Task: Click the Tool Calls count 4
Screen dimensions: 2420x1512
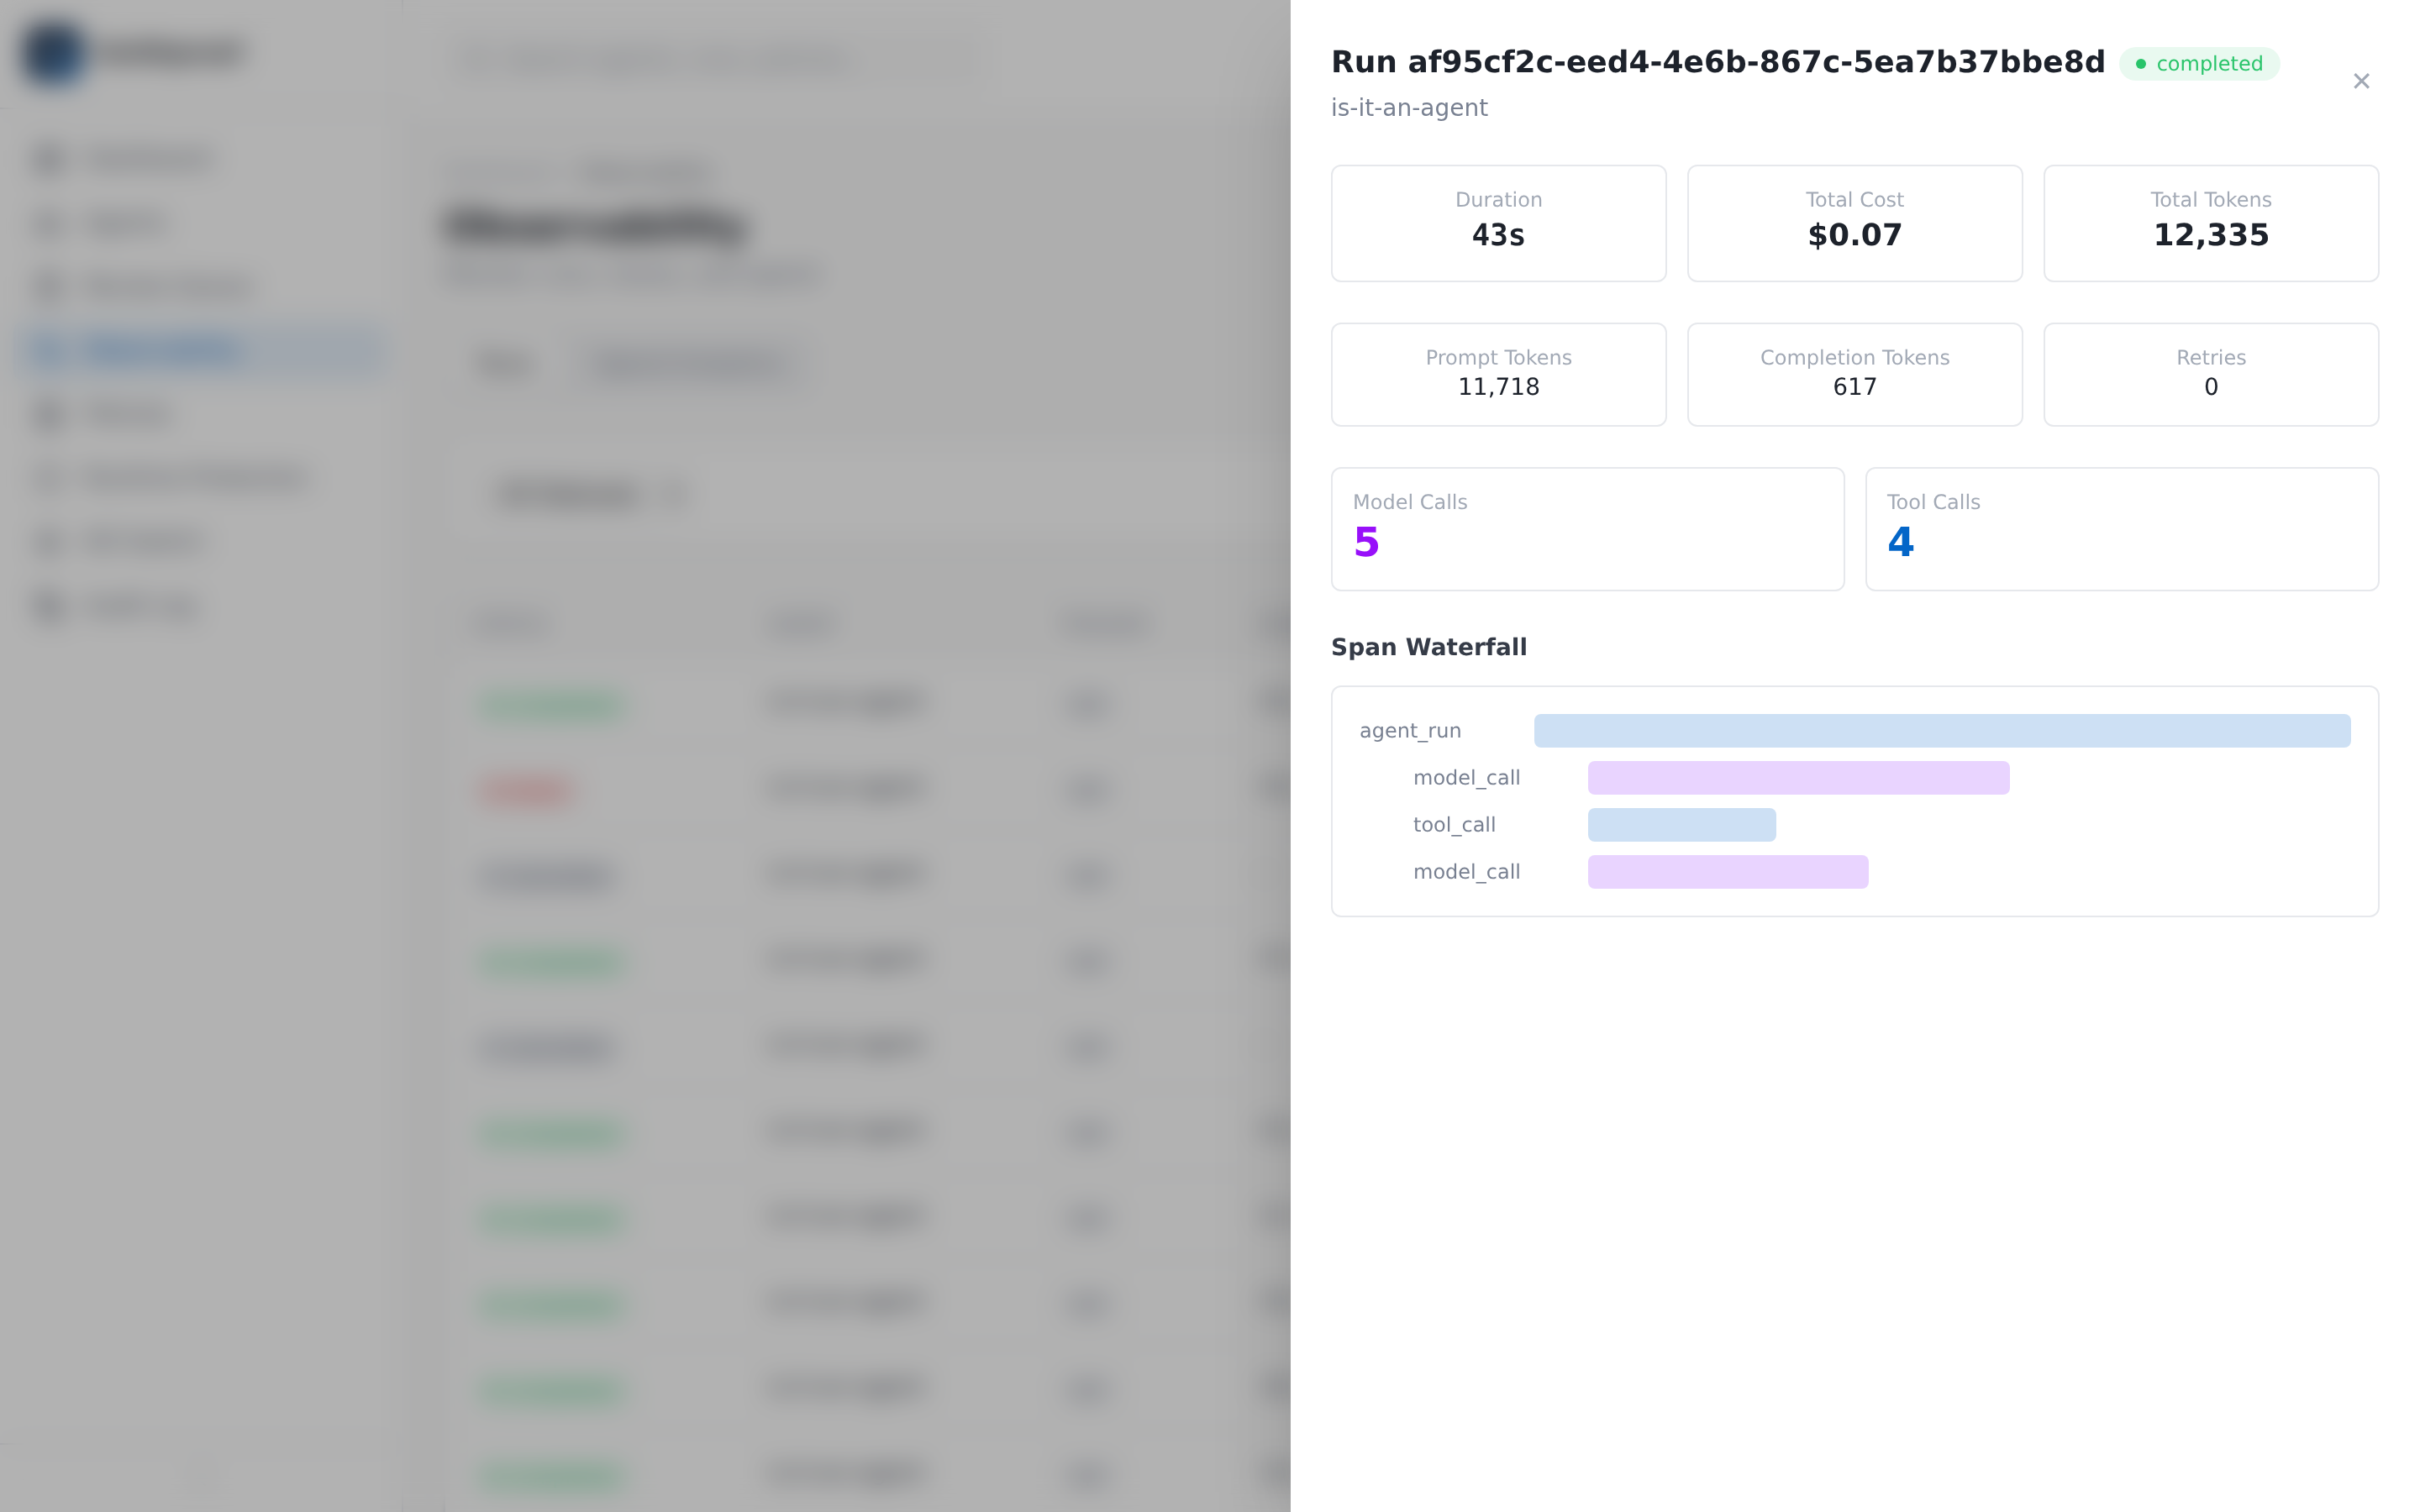Action: point(1900,542)
